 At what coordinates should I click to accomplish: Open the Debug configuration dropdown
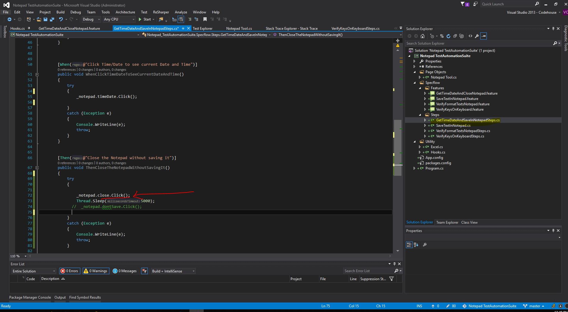[x=91, y=19]
